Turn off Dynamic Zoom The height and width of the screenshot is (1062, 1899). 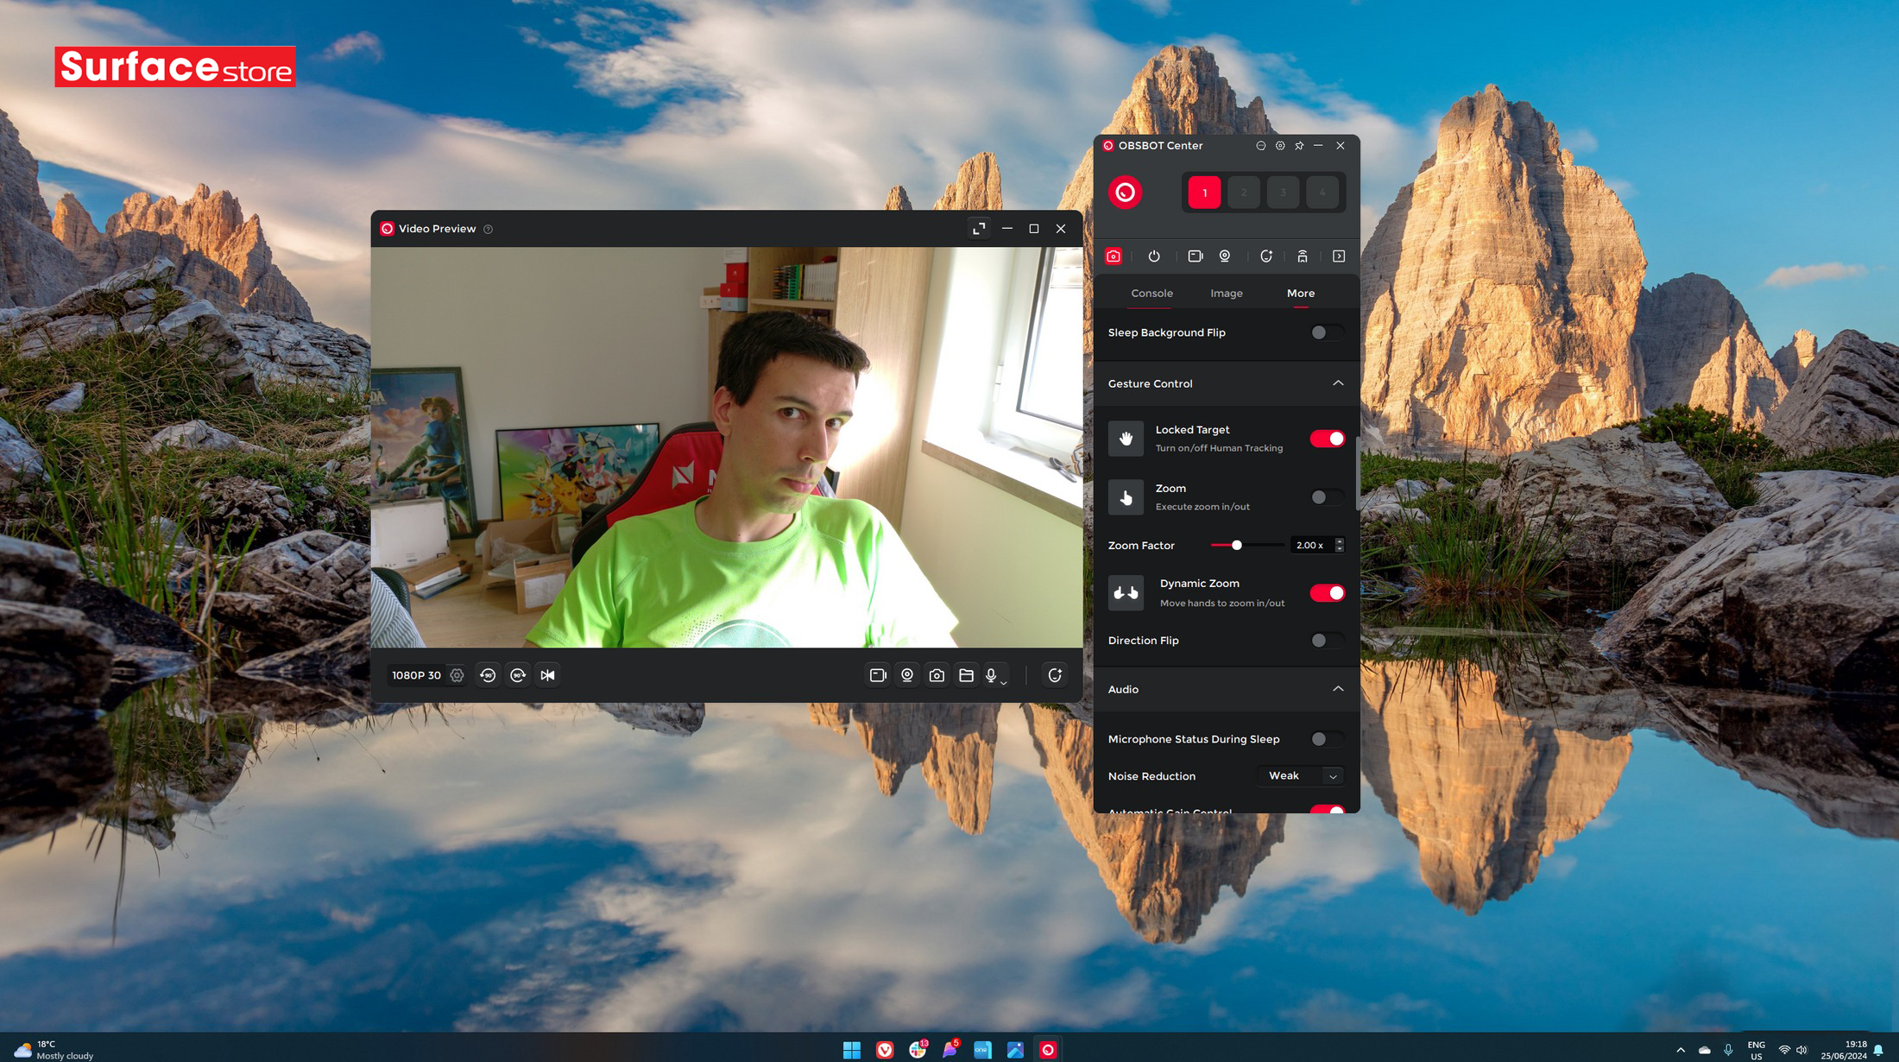[x=1327, y=592]
